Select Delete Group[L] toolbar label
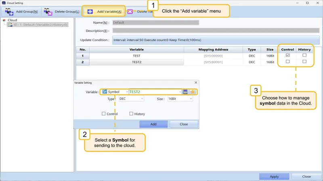Screen dimensions: 323x181 (67, 12)
